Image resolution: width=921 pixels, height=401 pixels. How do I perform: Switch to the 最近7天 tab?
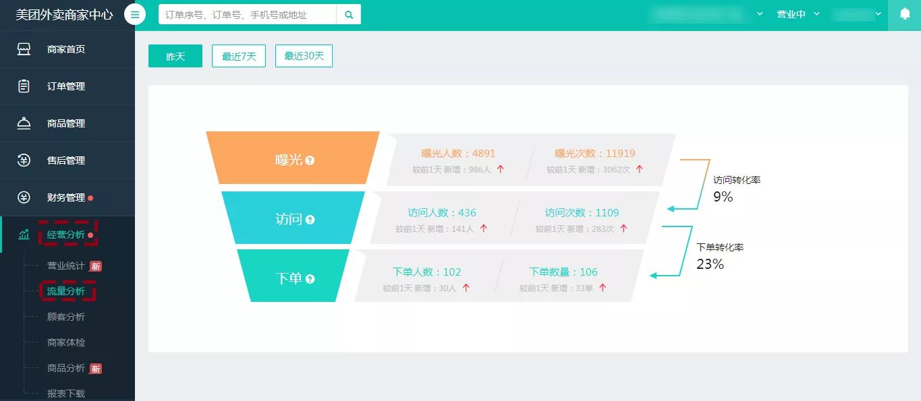pyautogui.click(x=238, y=56)
